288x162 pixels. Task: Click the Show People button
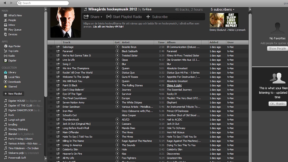277,49
